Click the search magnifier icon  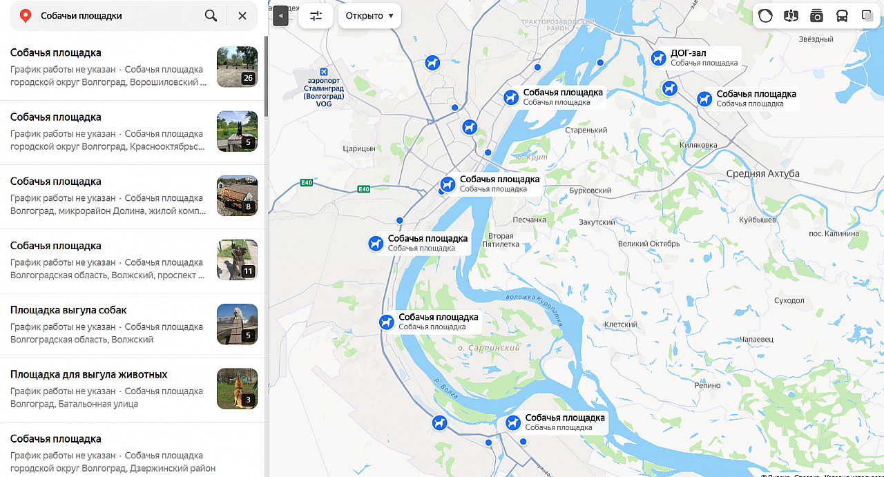211,15
